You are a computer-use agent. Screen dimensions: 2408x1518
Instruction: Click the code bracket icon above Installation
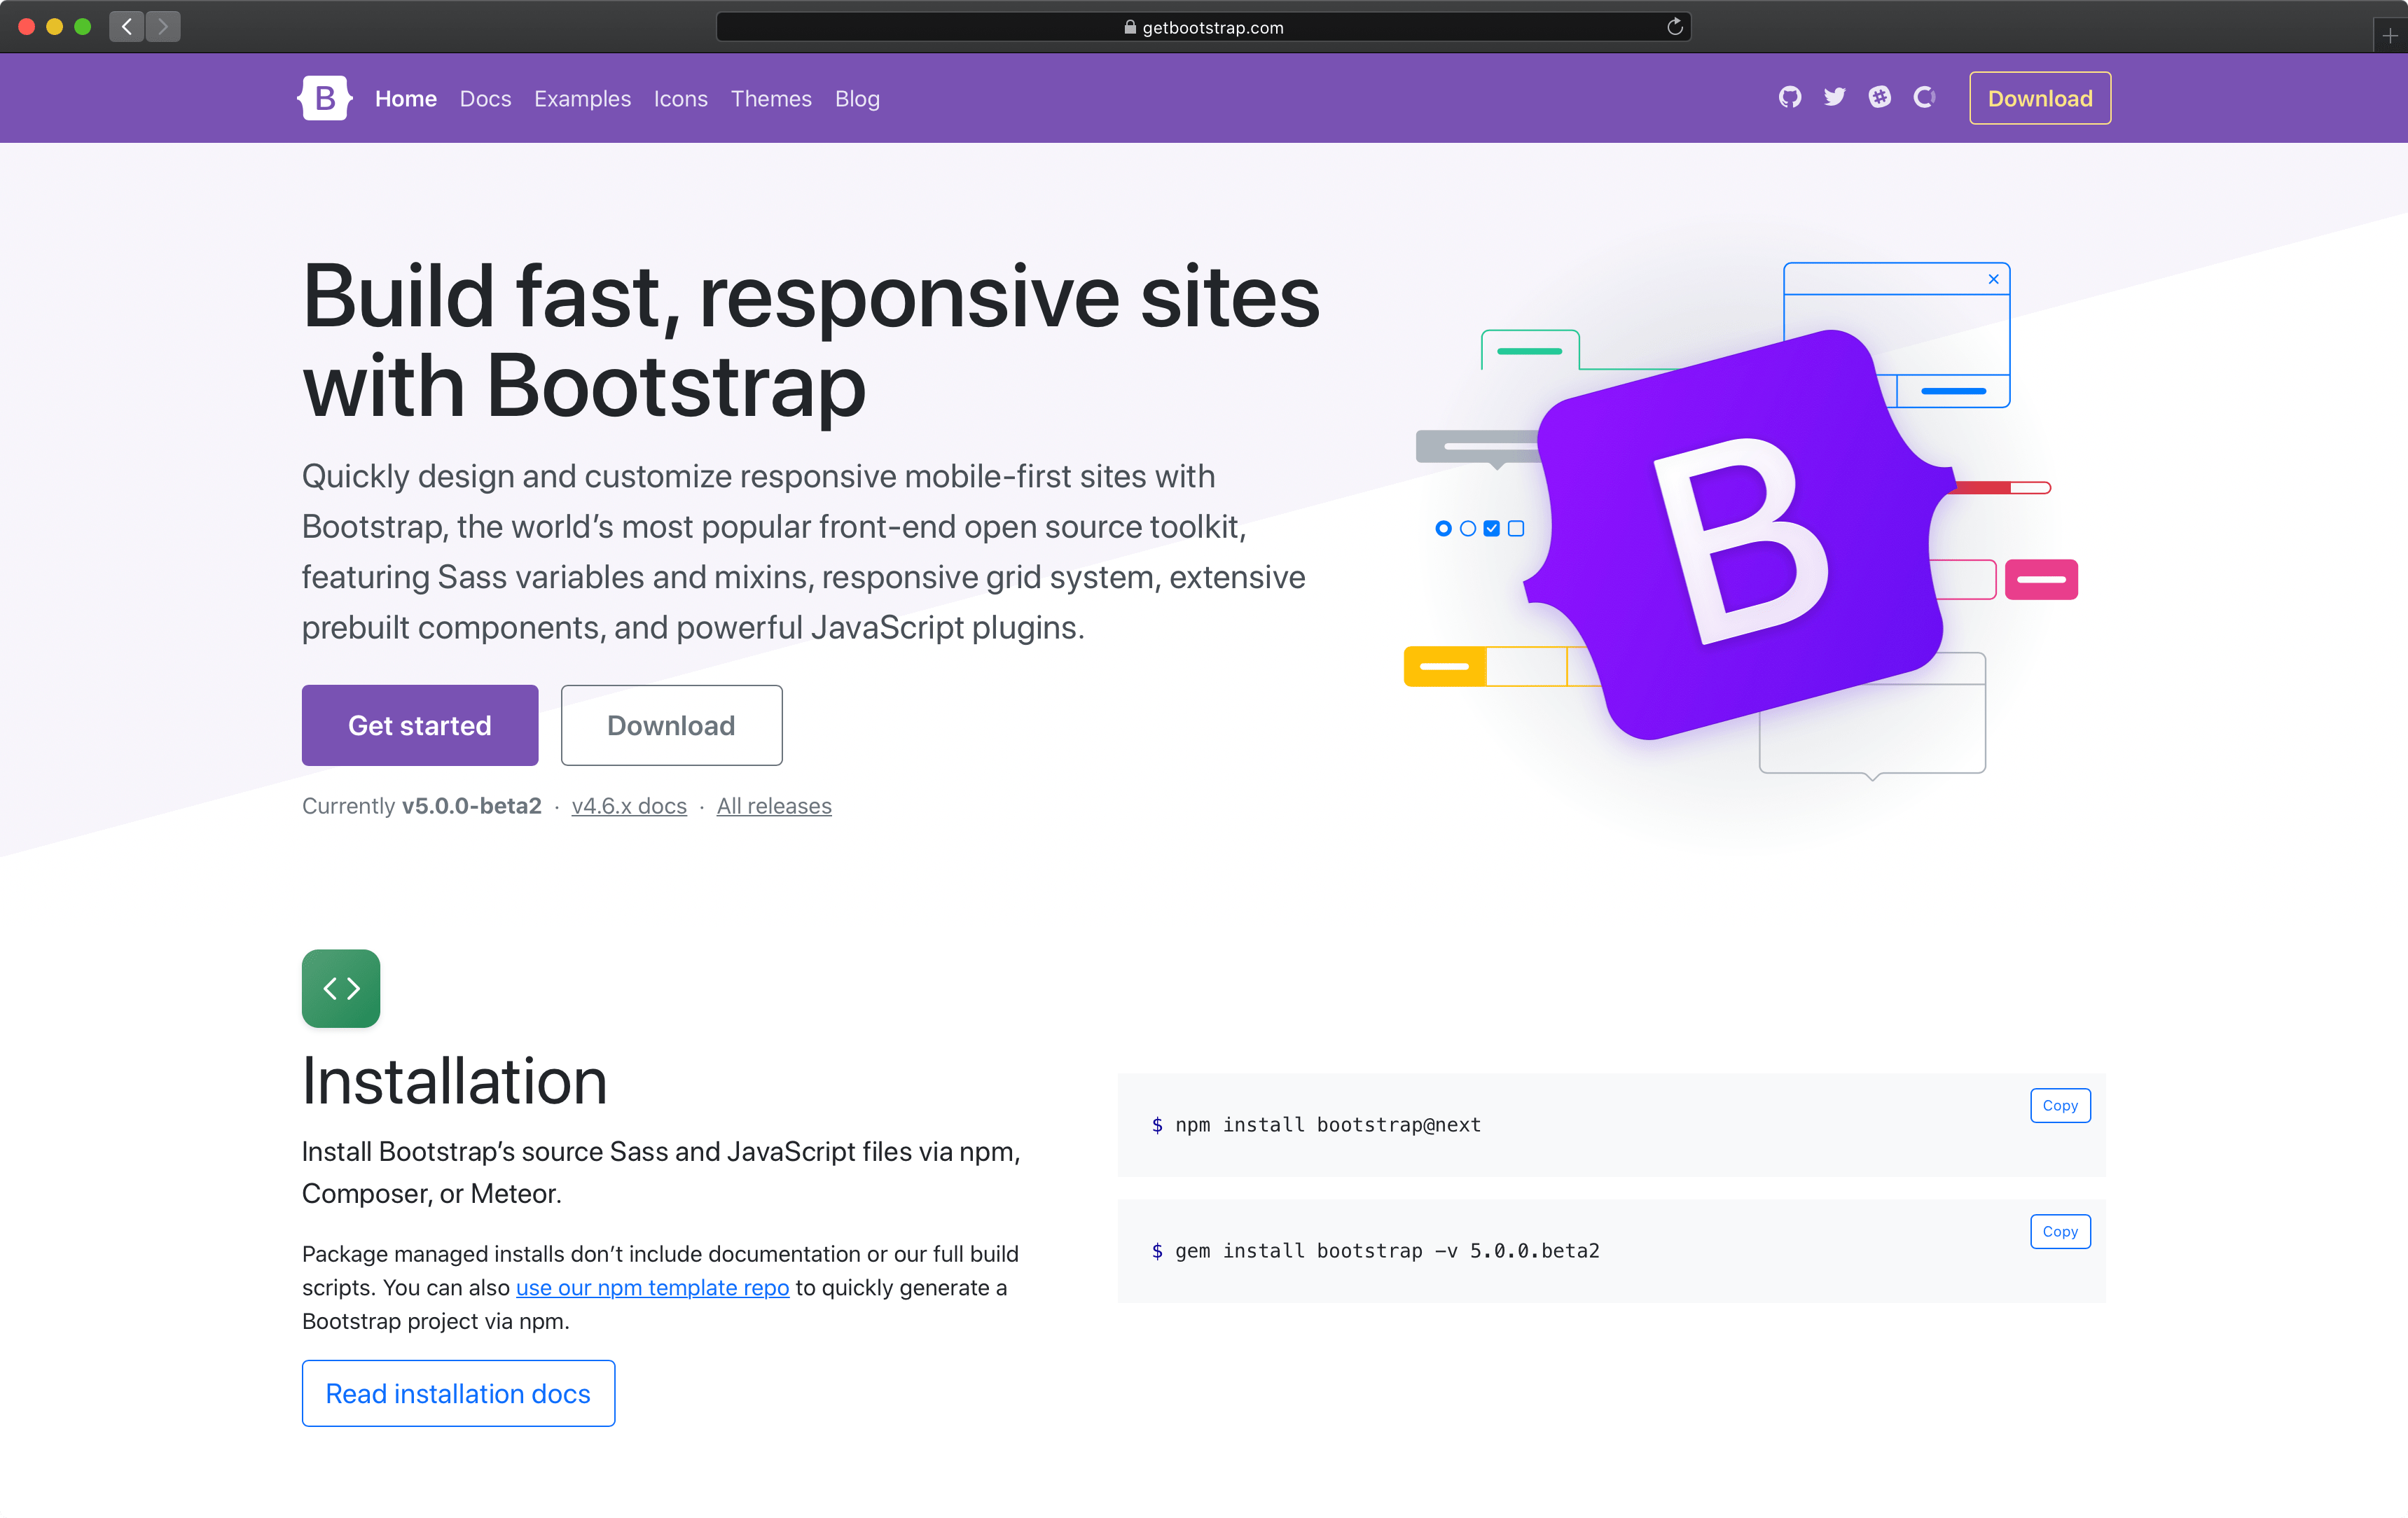339,988
